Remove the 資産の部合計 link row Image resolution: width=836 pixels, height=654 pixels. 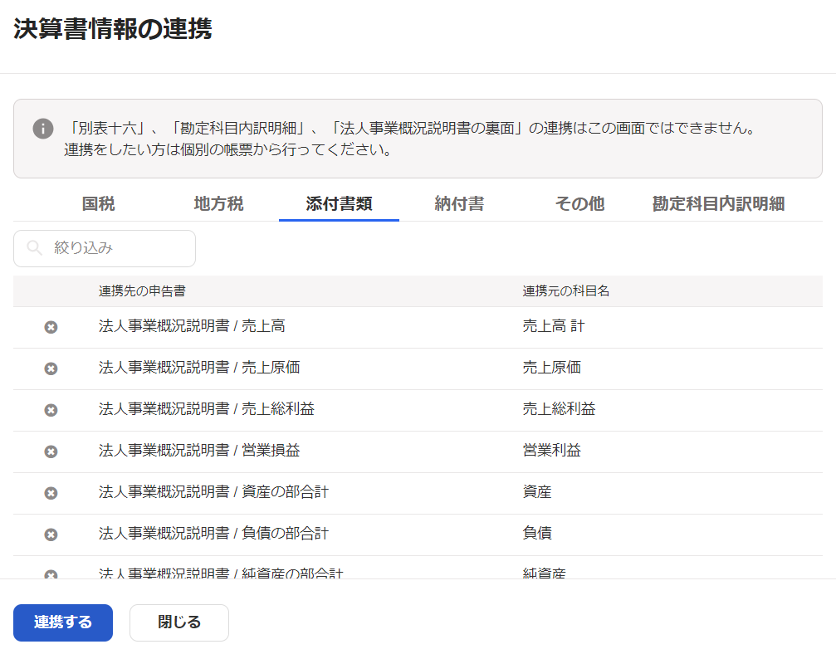[x=51, y=493]
